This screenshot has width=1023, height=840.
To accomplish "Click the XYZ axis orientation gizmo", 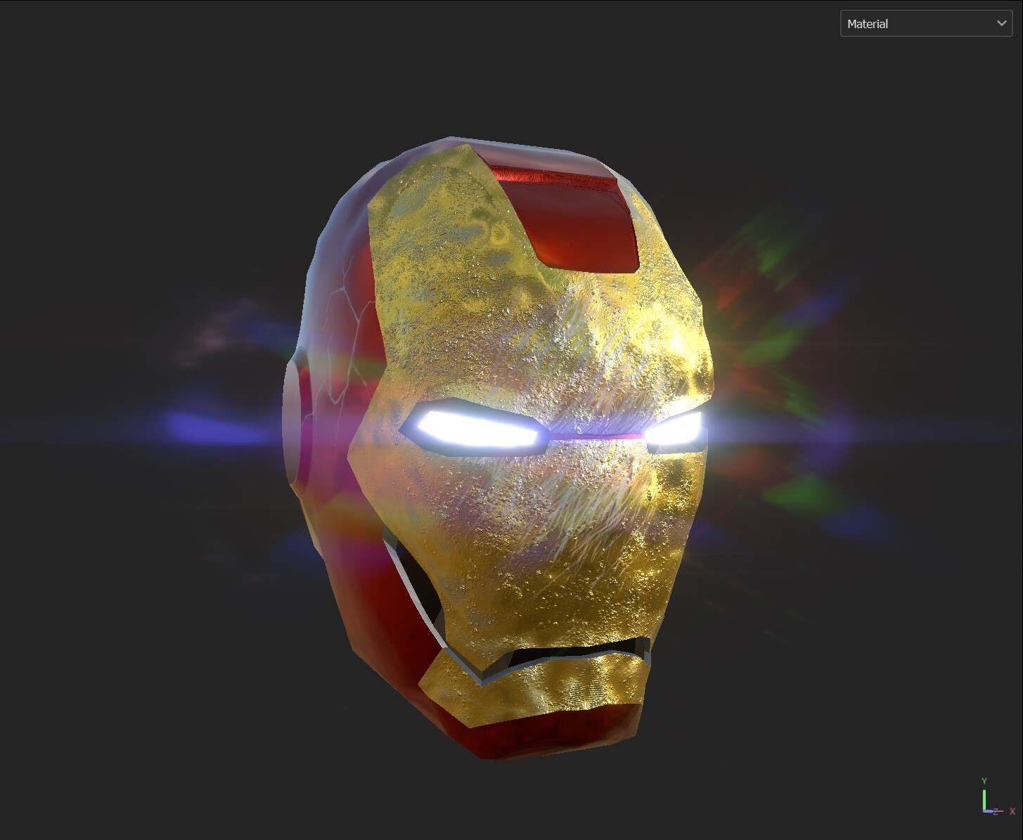I will click(x=998, y=798).
